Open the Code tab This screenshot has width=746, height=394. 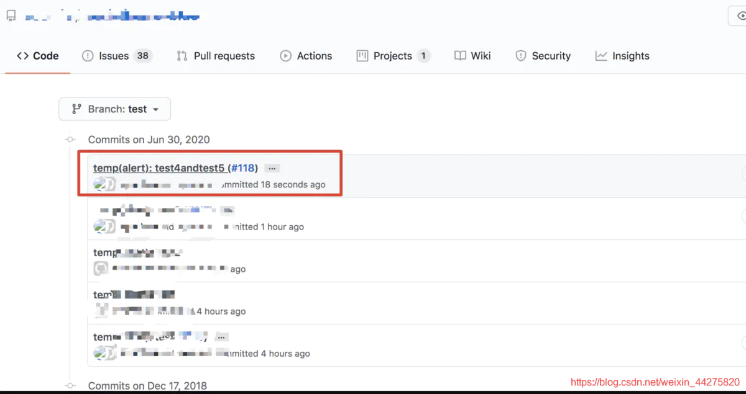tap(38, 56)
